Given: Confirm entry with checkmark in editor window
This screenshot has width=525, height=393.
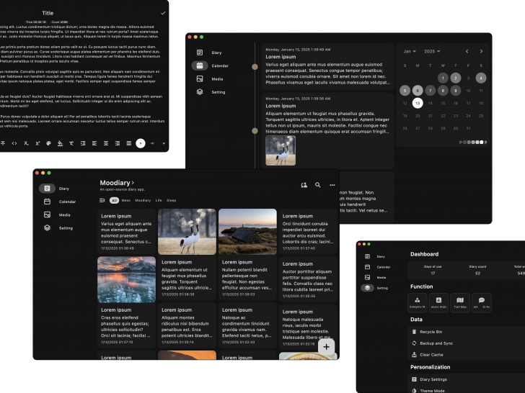Looking at the screenshot, I should [163, 13].
